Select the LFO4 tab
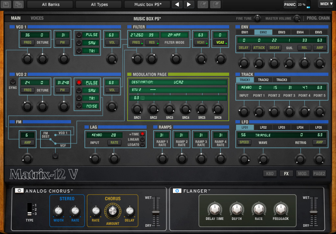The height and width of the screenshot is (234, 336). pos(300,127)
